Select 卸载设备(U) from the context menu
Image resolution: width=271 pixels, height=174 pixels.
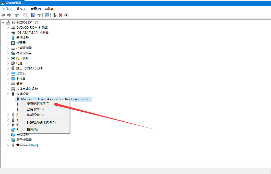[35, 115]
